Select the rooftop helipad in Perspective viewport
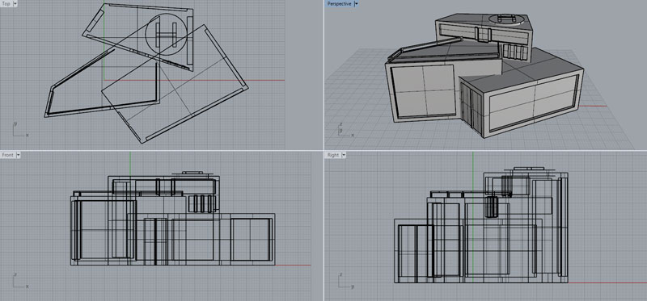The image size is (647, 301). 508,19
